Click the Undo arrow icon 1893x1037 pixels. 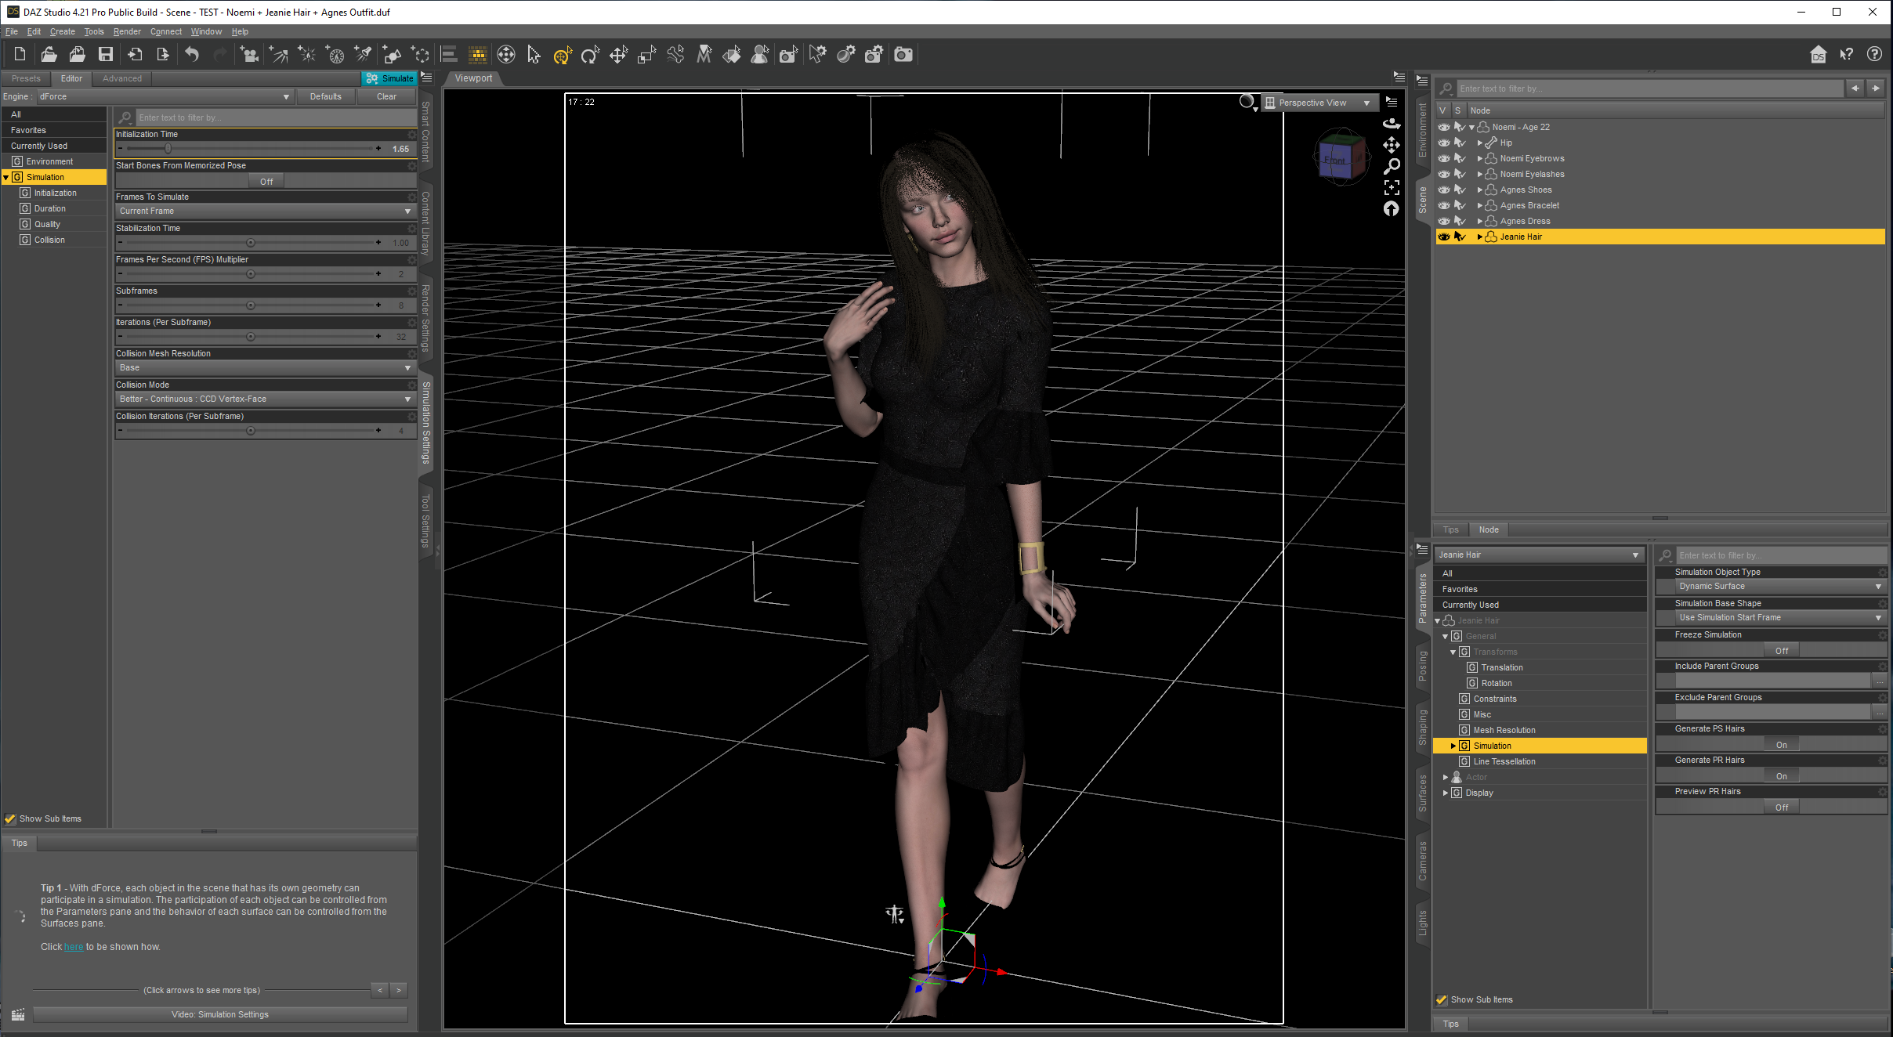[x=192, y=54]
